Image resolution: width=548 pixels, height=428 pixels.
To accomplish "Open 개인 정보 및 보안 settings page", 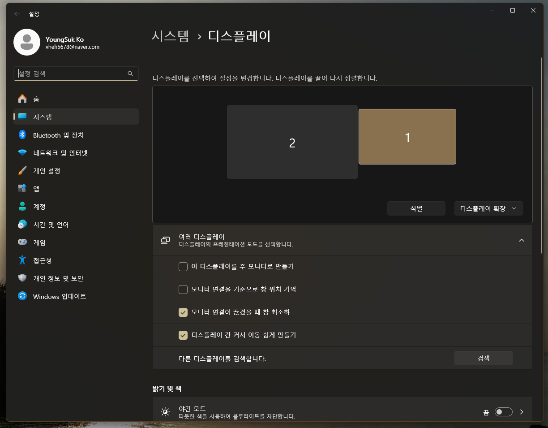I will [x=76, y=278].
